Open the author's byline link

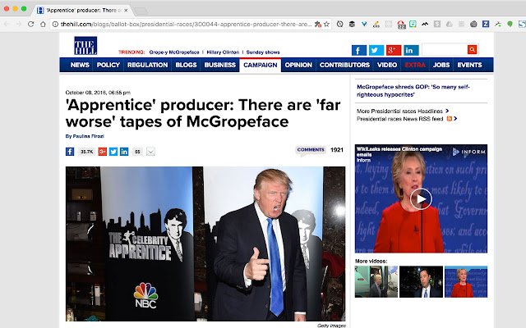[85, 136]
